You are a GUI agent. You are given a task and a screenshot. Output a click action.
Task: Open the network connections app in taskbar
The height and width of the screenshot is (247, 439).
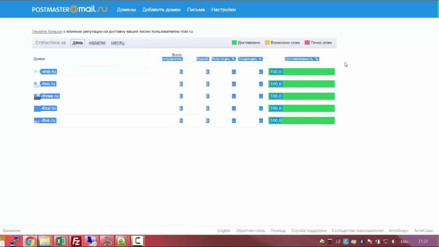coord(15,241)
